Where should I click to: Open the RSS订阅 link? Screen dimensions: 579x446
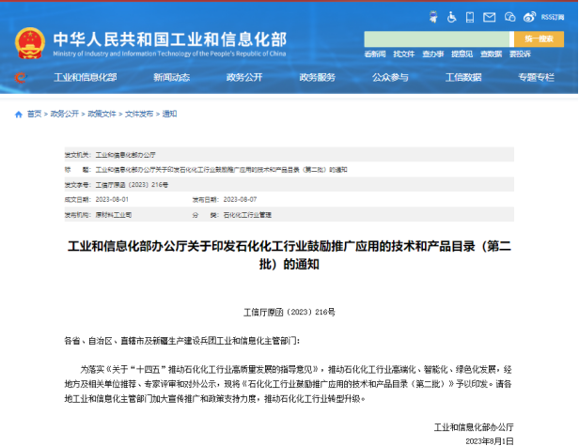click(x=553, y=17)
